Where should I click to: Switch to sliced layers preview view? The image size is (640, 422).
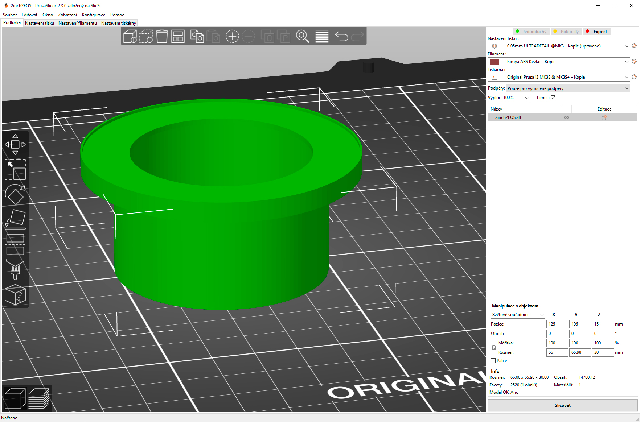(x=39, y=398)
